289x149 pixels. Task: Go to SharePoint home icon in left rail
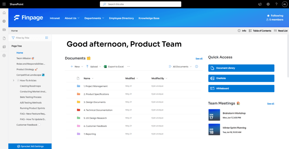(x=4, y=13)
